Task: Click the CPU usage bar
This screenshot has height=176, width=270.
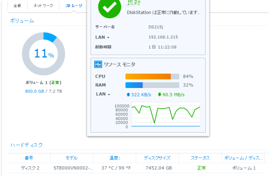Action: 152,77
